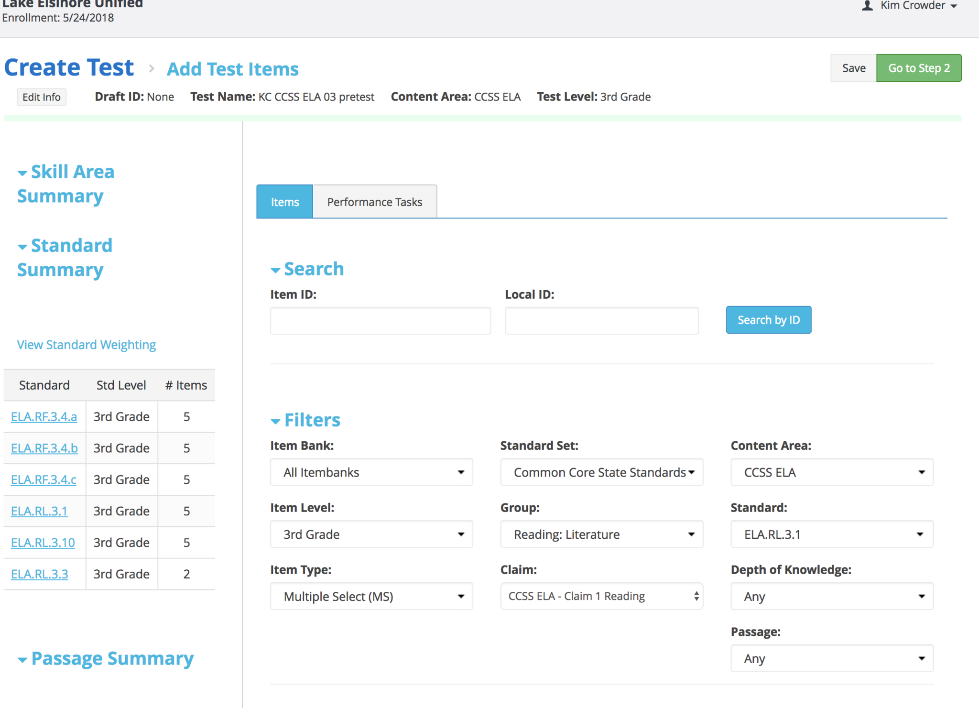Click the Save button
The width and height of the screenshot is (979, 708).
click(853, 68)
